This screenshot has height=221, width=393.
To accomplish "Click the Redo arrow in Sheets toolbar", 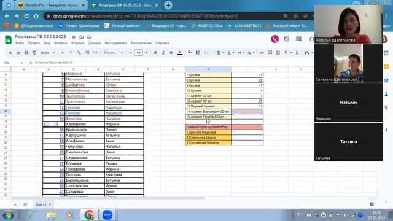I will 18,53.
